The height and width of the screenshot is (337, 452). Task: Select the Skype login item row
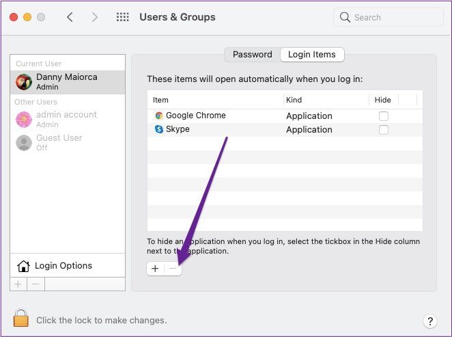pos(285,130)
